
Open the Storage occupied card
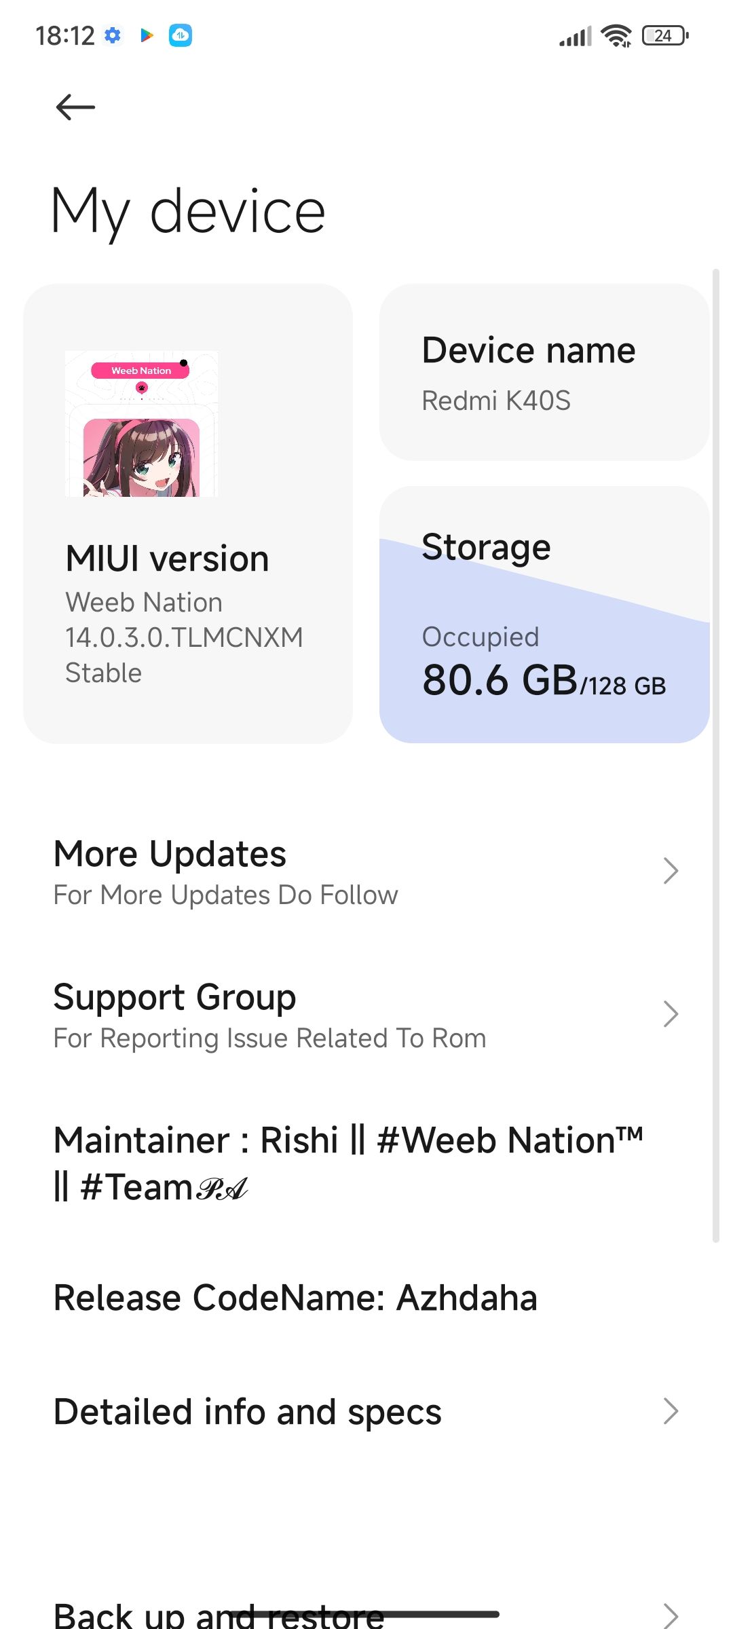[544, 614]
